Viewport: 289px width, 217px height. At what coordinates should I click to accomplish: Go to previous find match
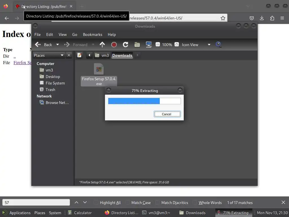point(76,202)
